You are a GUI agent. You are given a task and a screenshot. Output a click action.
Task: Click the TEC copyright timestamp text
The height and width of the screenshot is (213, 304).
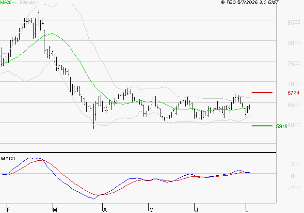point(250,2)
